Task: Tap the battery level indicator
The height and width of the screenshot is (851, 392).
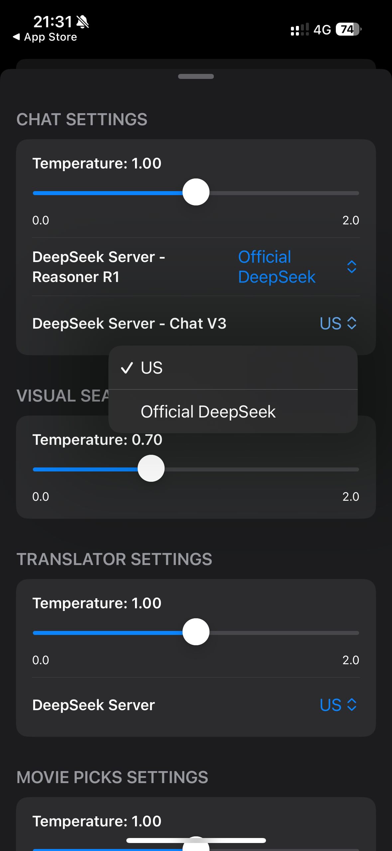Action: 348,29
